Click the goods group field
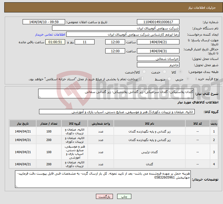The width and height of the screenshot is (223, 204). tap(117, 112)
